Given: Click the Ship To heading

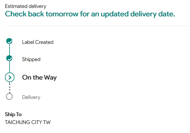Looking at the screenshot, I should (13, 114).
